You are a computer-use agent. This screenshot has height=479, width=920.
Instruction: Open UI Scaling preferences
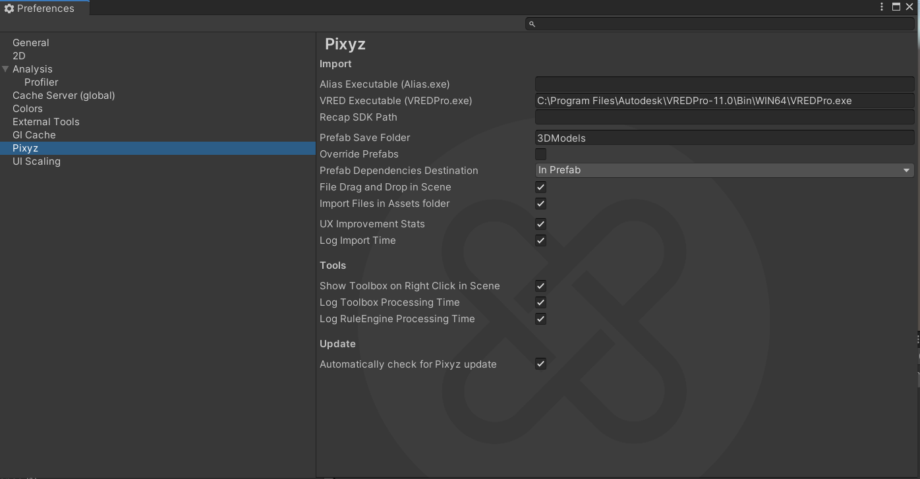click(36, 161)
